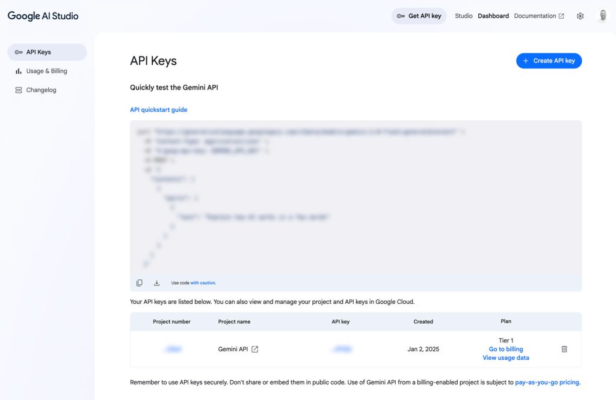Viewport: 616px width, 400px height.
Task: Click the Create API key button
Action: tap(549, 61)
